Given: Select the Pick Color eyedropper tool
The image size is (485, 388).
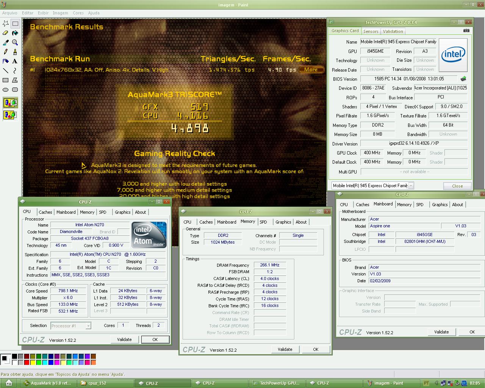Looking at the screenshot, I should pos(6,42).
